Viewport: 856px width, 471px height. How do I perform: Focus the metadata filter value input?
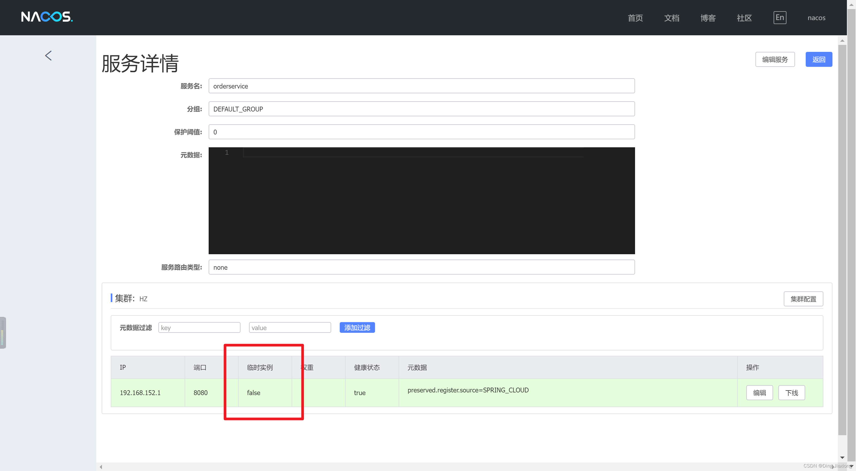(290, 327)
